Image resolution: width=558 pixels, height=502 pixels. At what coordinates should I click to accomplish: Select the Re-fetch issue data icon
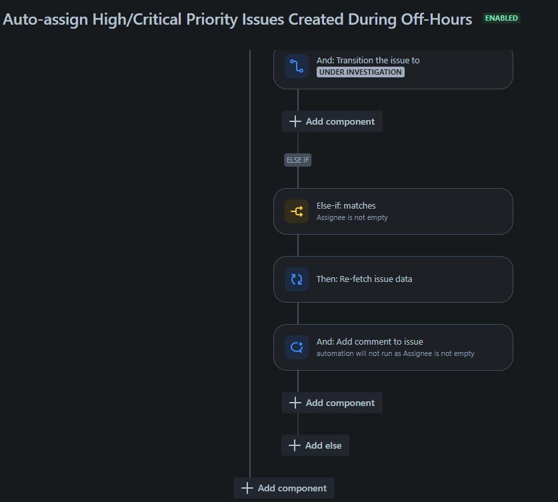296,279
